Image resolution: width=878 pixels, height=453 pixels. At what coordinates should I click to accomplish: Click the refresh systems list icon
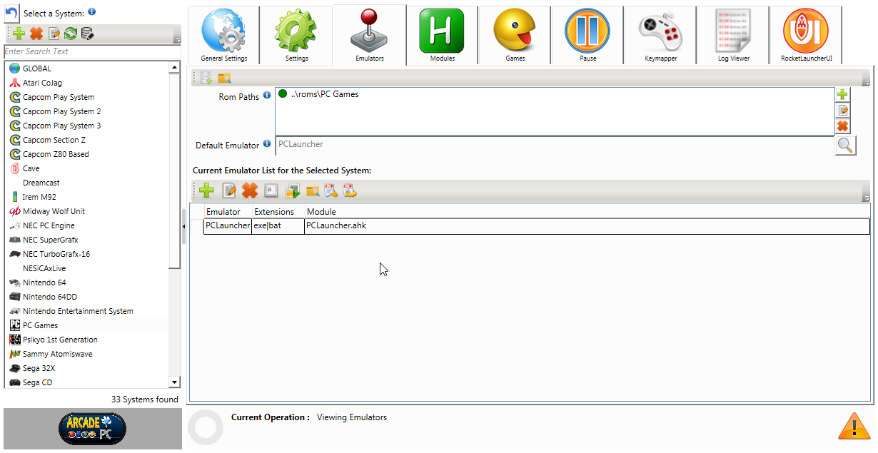click(71, 34)
